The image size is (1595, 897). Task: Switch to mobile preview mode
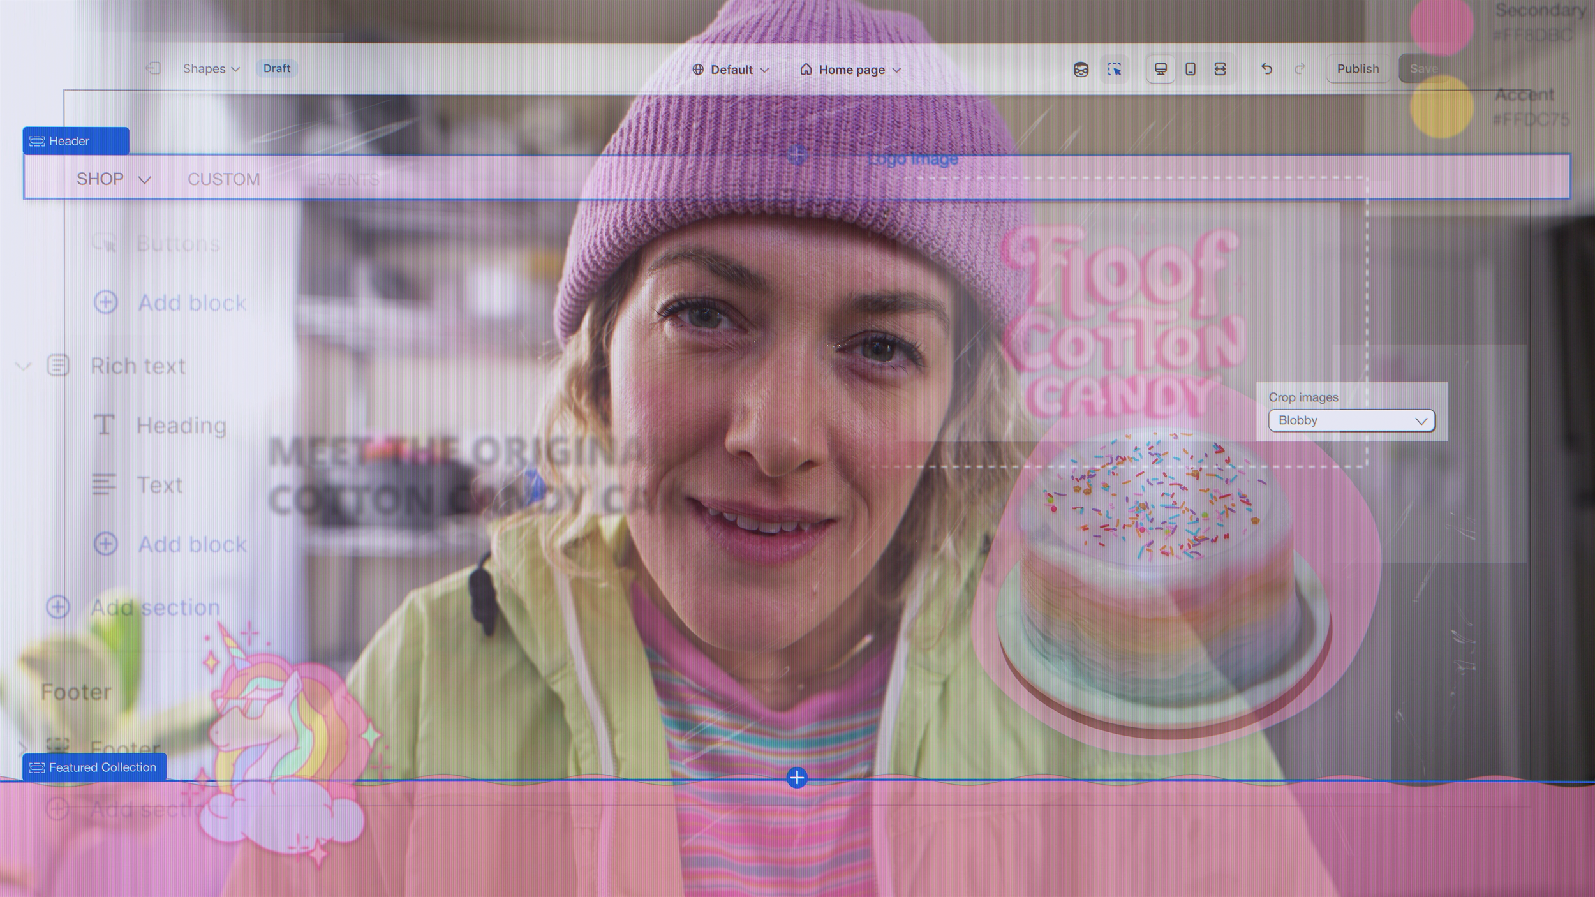pos(1190,70)
